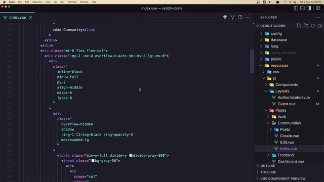
Task: Click the New File icon in Explorer
Action: [x=299, y=26]
